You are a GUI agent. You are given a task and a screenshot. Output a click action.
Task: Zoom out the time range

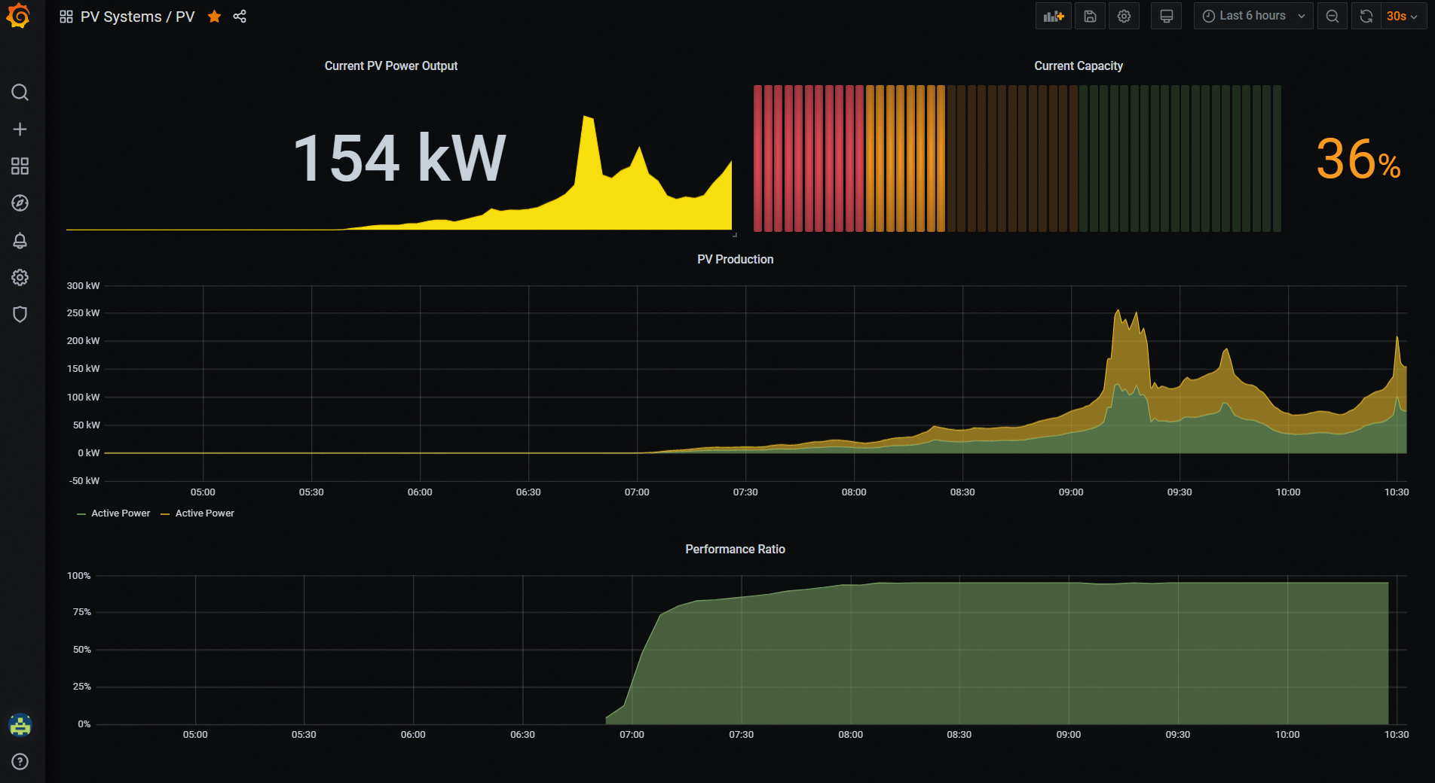[x=1332, y=16]
